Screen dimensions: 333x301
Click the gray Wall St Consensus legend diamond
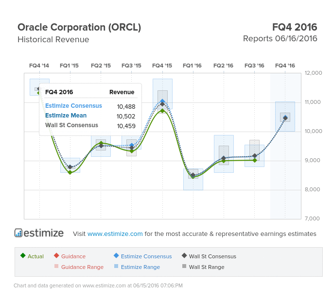click(x=184, y=255)
